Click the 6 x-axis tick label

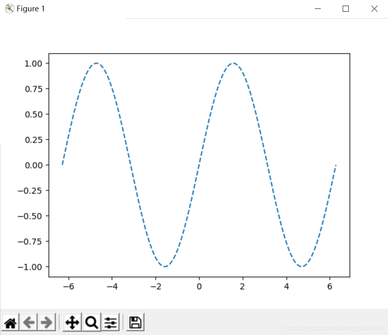[330, 287]
